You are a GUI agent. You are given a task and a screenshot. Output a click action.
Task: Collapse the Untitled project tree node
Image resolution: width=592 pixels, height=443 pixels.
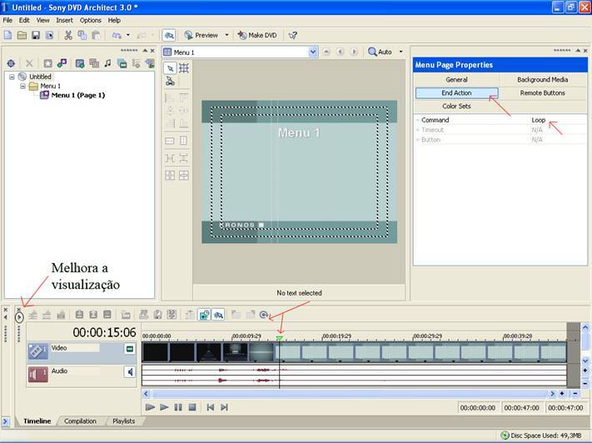(12, 77)
